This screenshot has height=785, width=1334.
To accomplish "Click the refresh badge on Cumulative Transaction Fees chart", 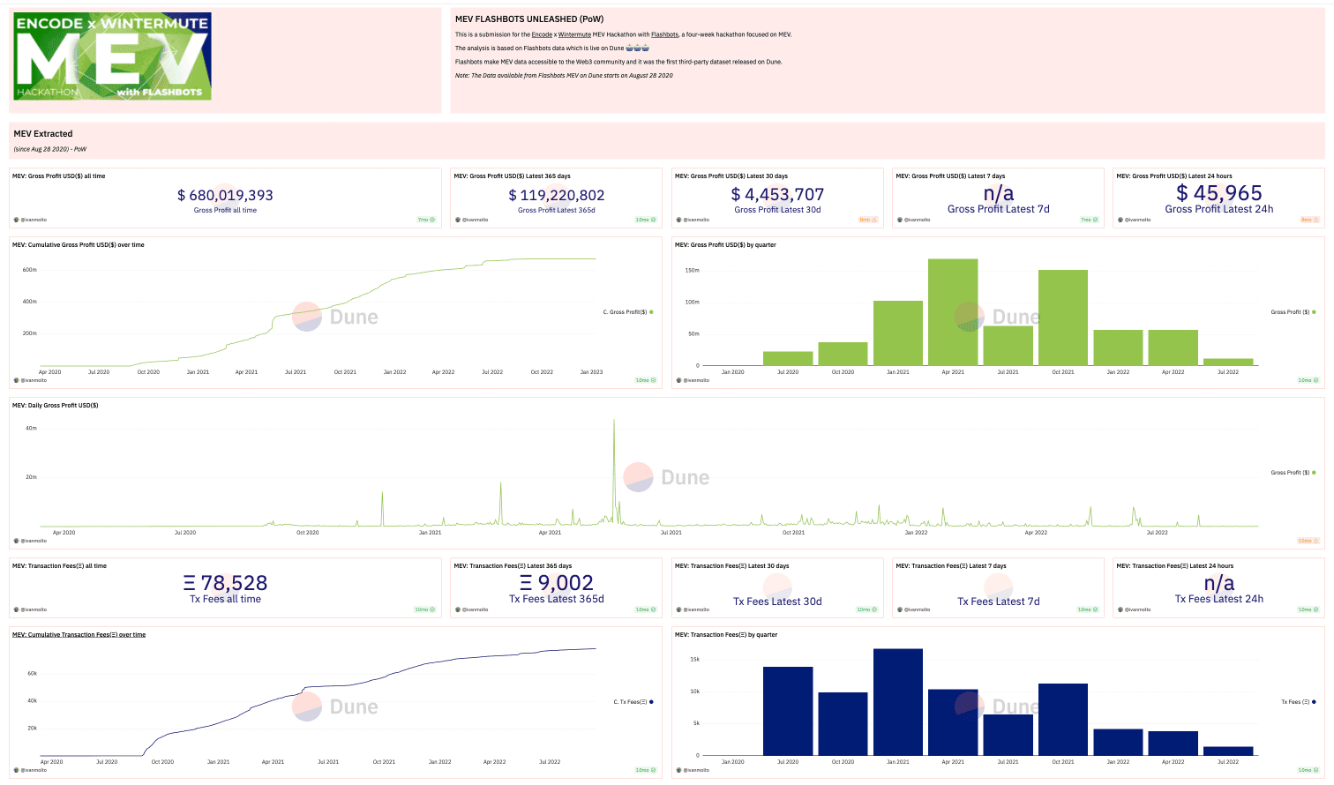I will (x=647, y=770).
